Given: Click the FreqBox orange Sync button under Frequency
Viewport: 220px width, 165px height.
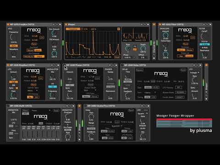Looking at the screenshot, I should point(14,46).
